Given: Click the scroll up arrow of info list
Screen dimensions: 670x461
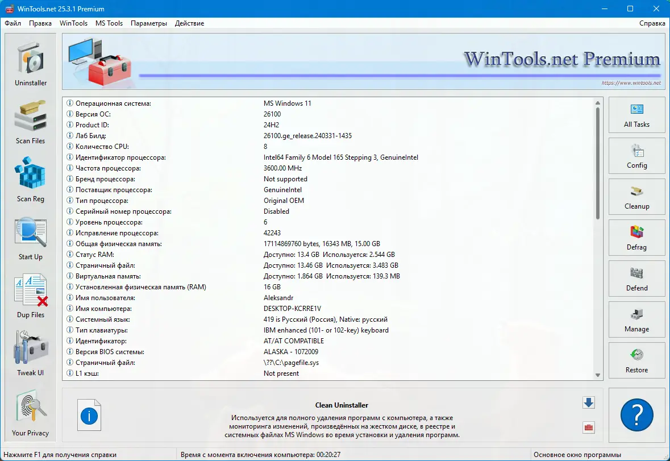Looking at the screenshot, I should (x=598, y=102).
